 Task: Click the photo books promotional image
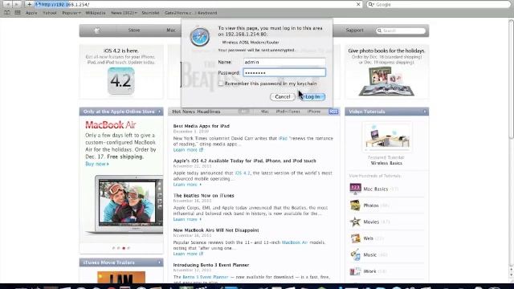[386, 81]
